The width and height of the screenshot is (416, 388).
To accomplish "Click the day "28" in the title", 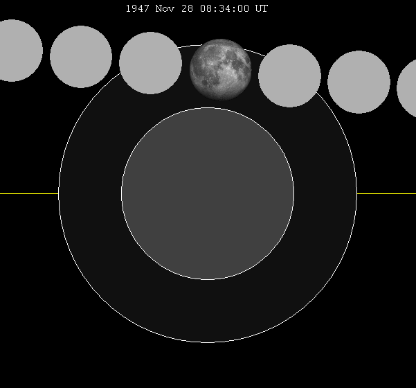I will pos(189,9).
